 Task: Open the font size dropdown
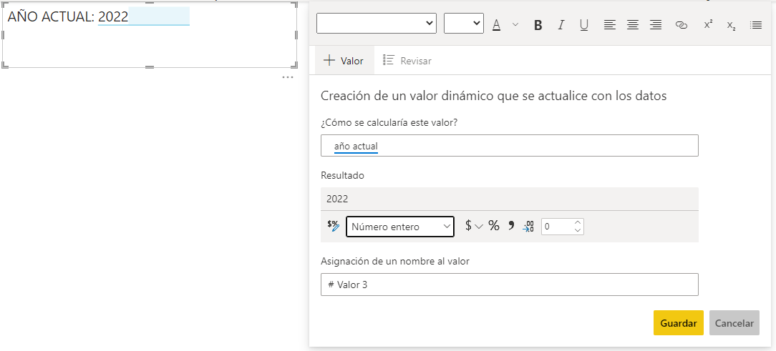[464, 24]
